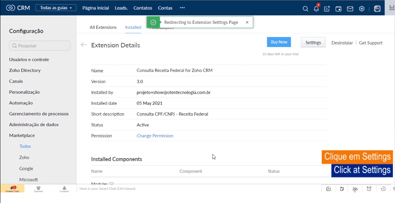Open the setup gear icon
Viewport: 395px width, 203px height.
362,9
